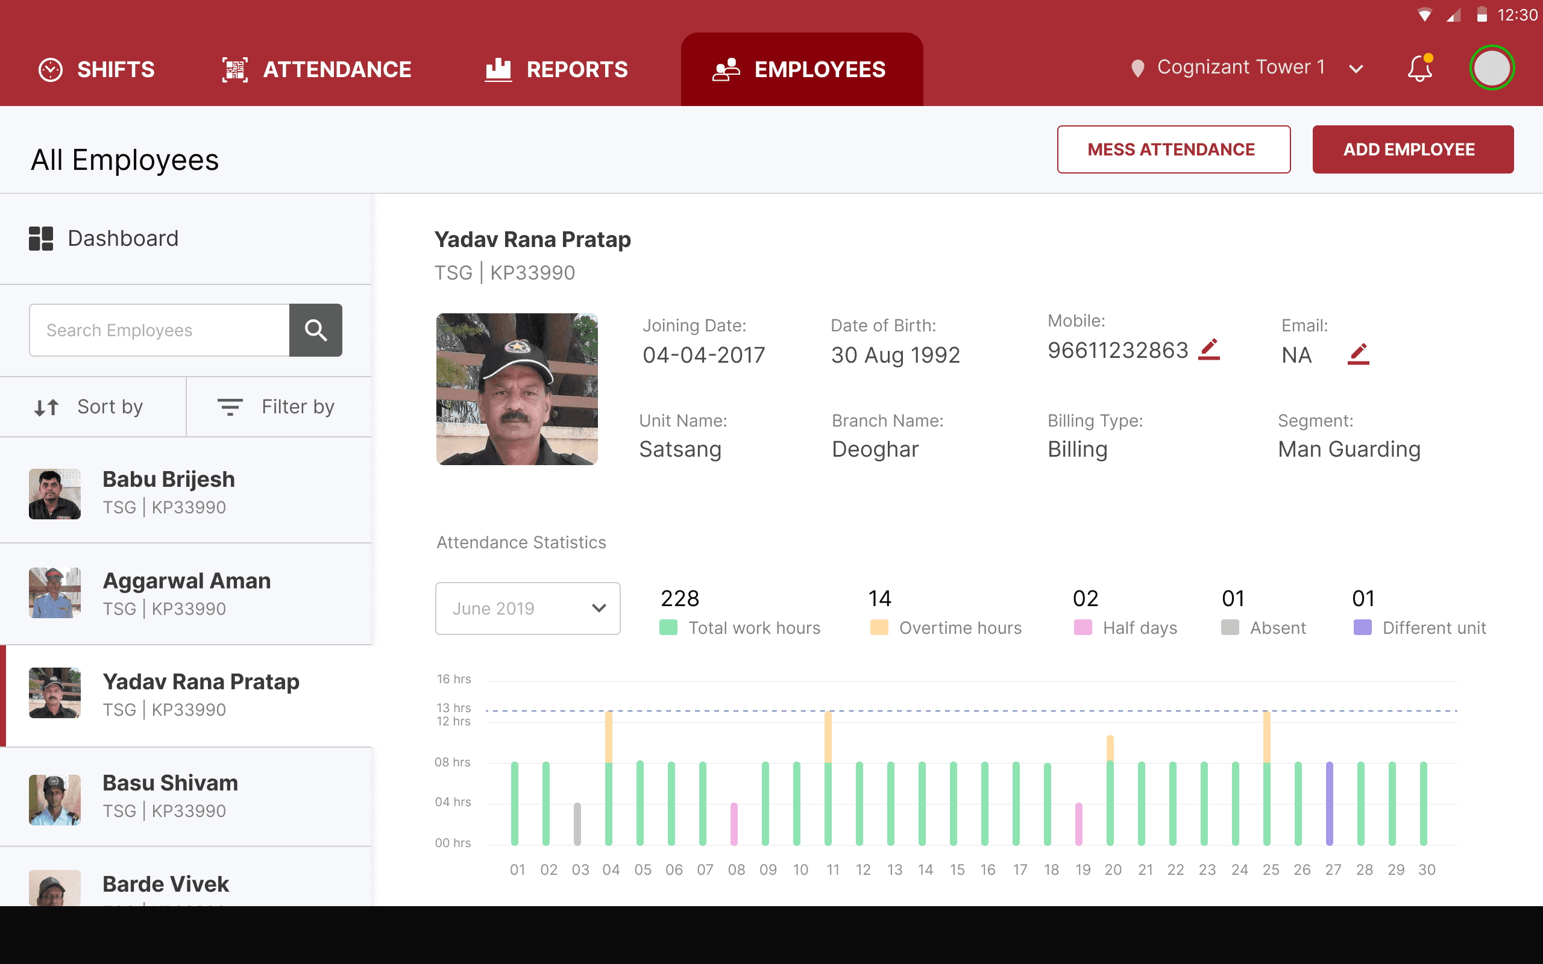Click the Filter by lines icon
This screenshot has height=964, width=1543.
pyautogui.click(x=230, y=407)
